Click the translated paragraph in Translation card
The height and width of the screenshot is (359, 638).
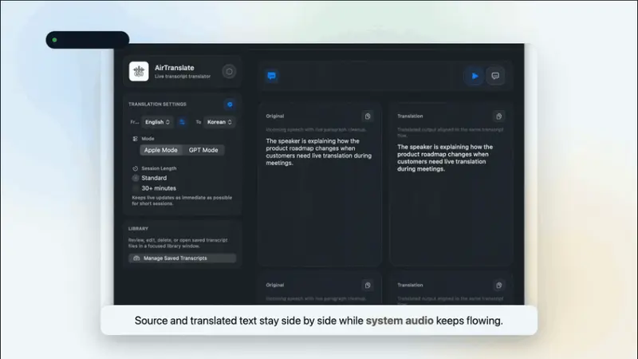445,158
